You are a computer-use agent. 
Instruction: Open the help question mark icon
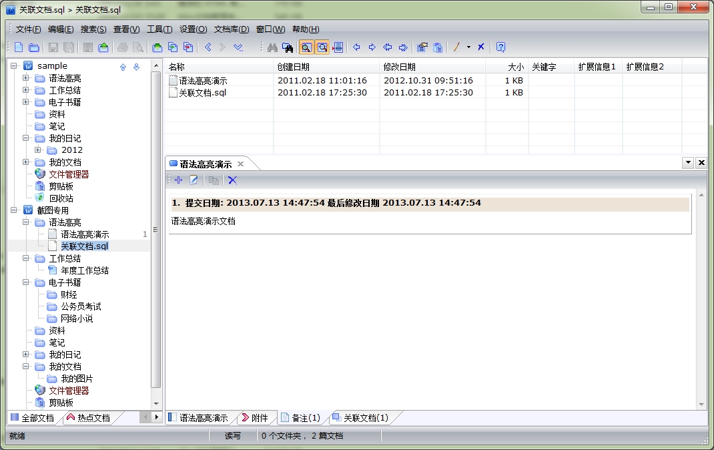click(x=500, y=47)
